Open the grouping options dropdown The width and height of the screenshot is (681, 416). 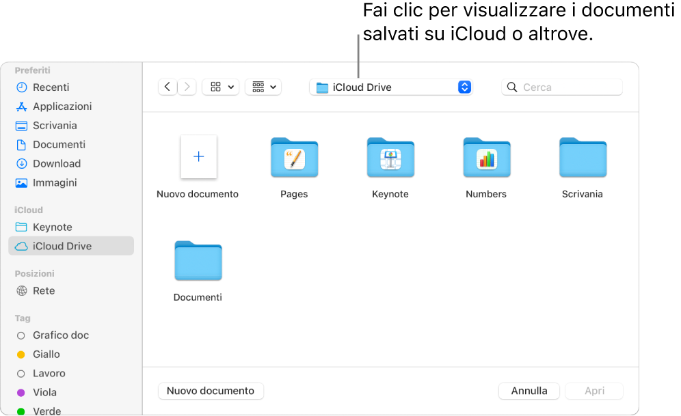click(x=263, y=87)
